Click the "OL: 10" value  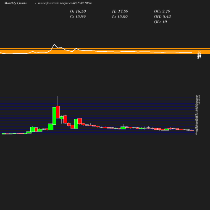pyautogui.click(x=160, y=22)
